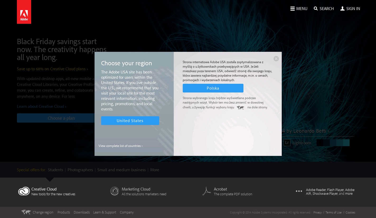The width and height of the screenshot is (376, 218).
Task: Click the SEARCH magnifier icon
Action: 316,9
